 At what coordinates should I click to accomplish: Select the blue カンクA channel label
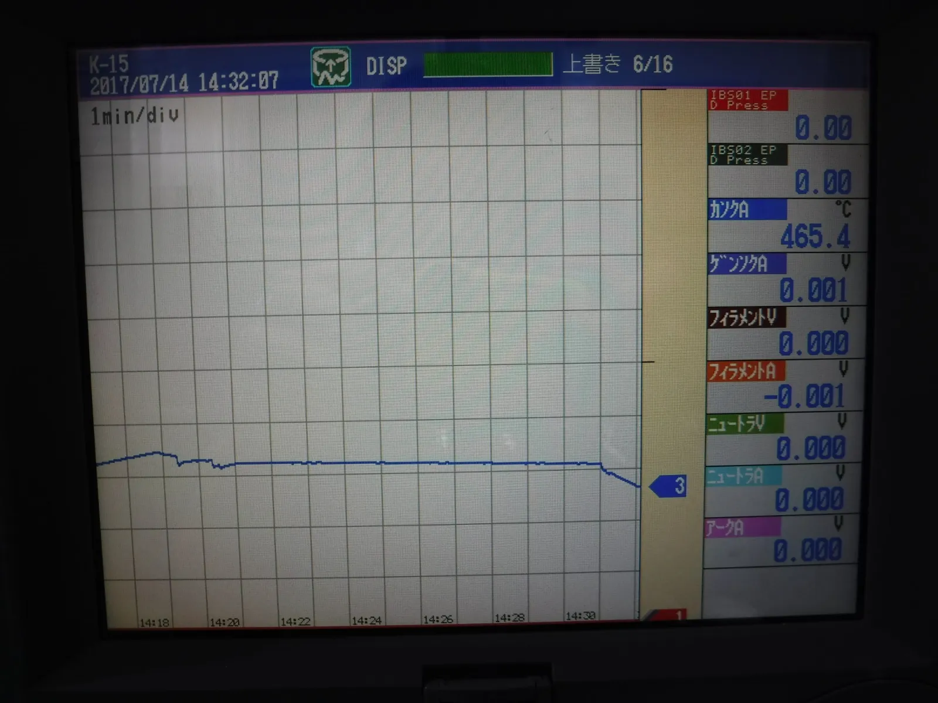point(747,210)
